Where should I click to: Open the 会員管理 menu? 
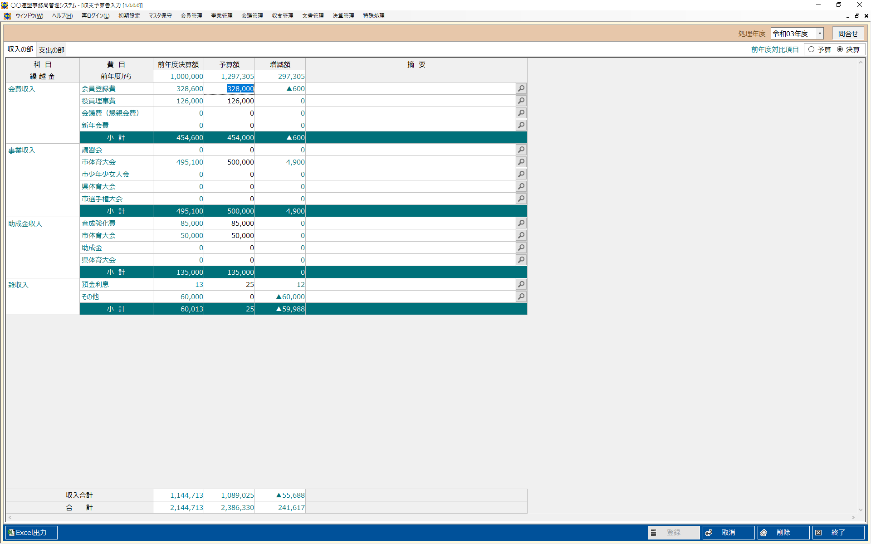(191, 16)
